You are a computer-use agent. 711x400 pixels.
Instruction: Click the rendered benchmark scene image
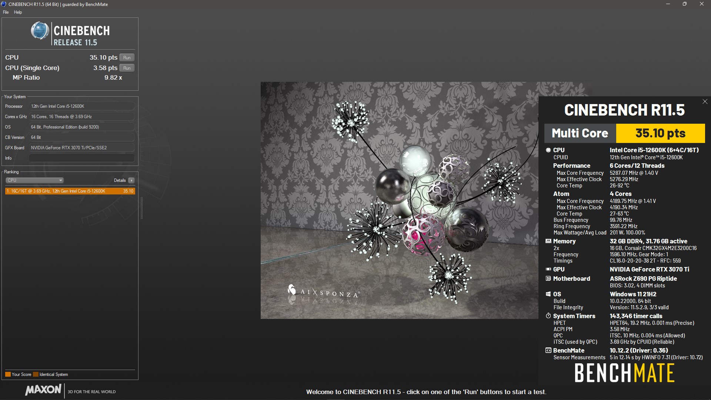click(x=399, y=200)
